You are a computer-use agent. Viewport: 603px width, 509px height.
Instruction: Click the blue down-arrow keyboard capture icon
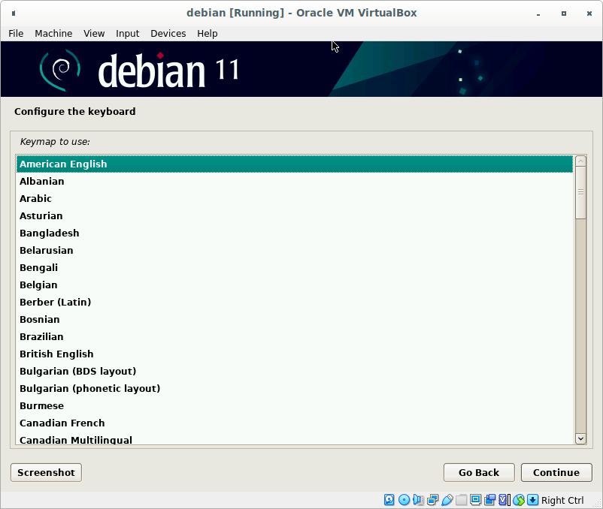[532, 500]
